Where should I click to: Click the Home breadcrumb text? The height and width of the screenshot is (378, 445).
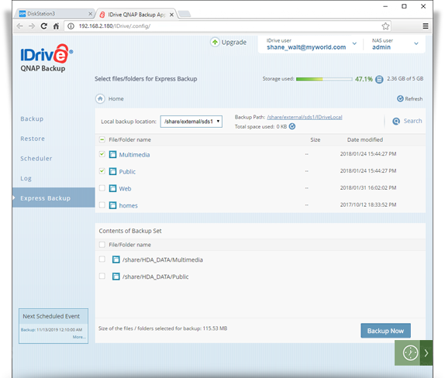tap(116, 98)
